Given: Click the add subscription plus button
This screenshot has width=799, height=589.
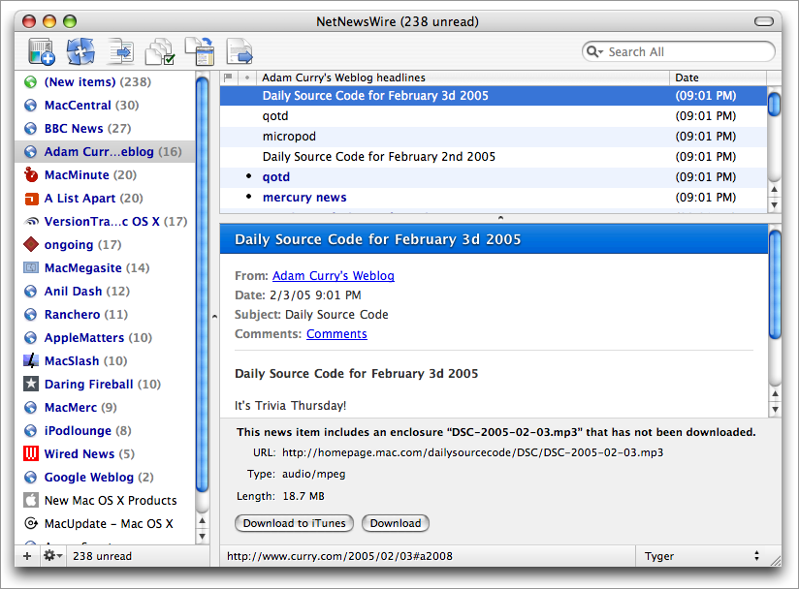Looking at the screenshot, I should (x=27, y=556).
